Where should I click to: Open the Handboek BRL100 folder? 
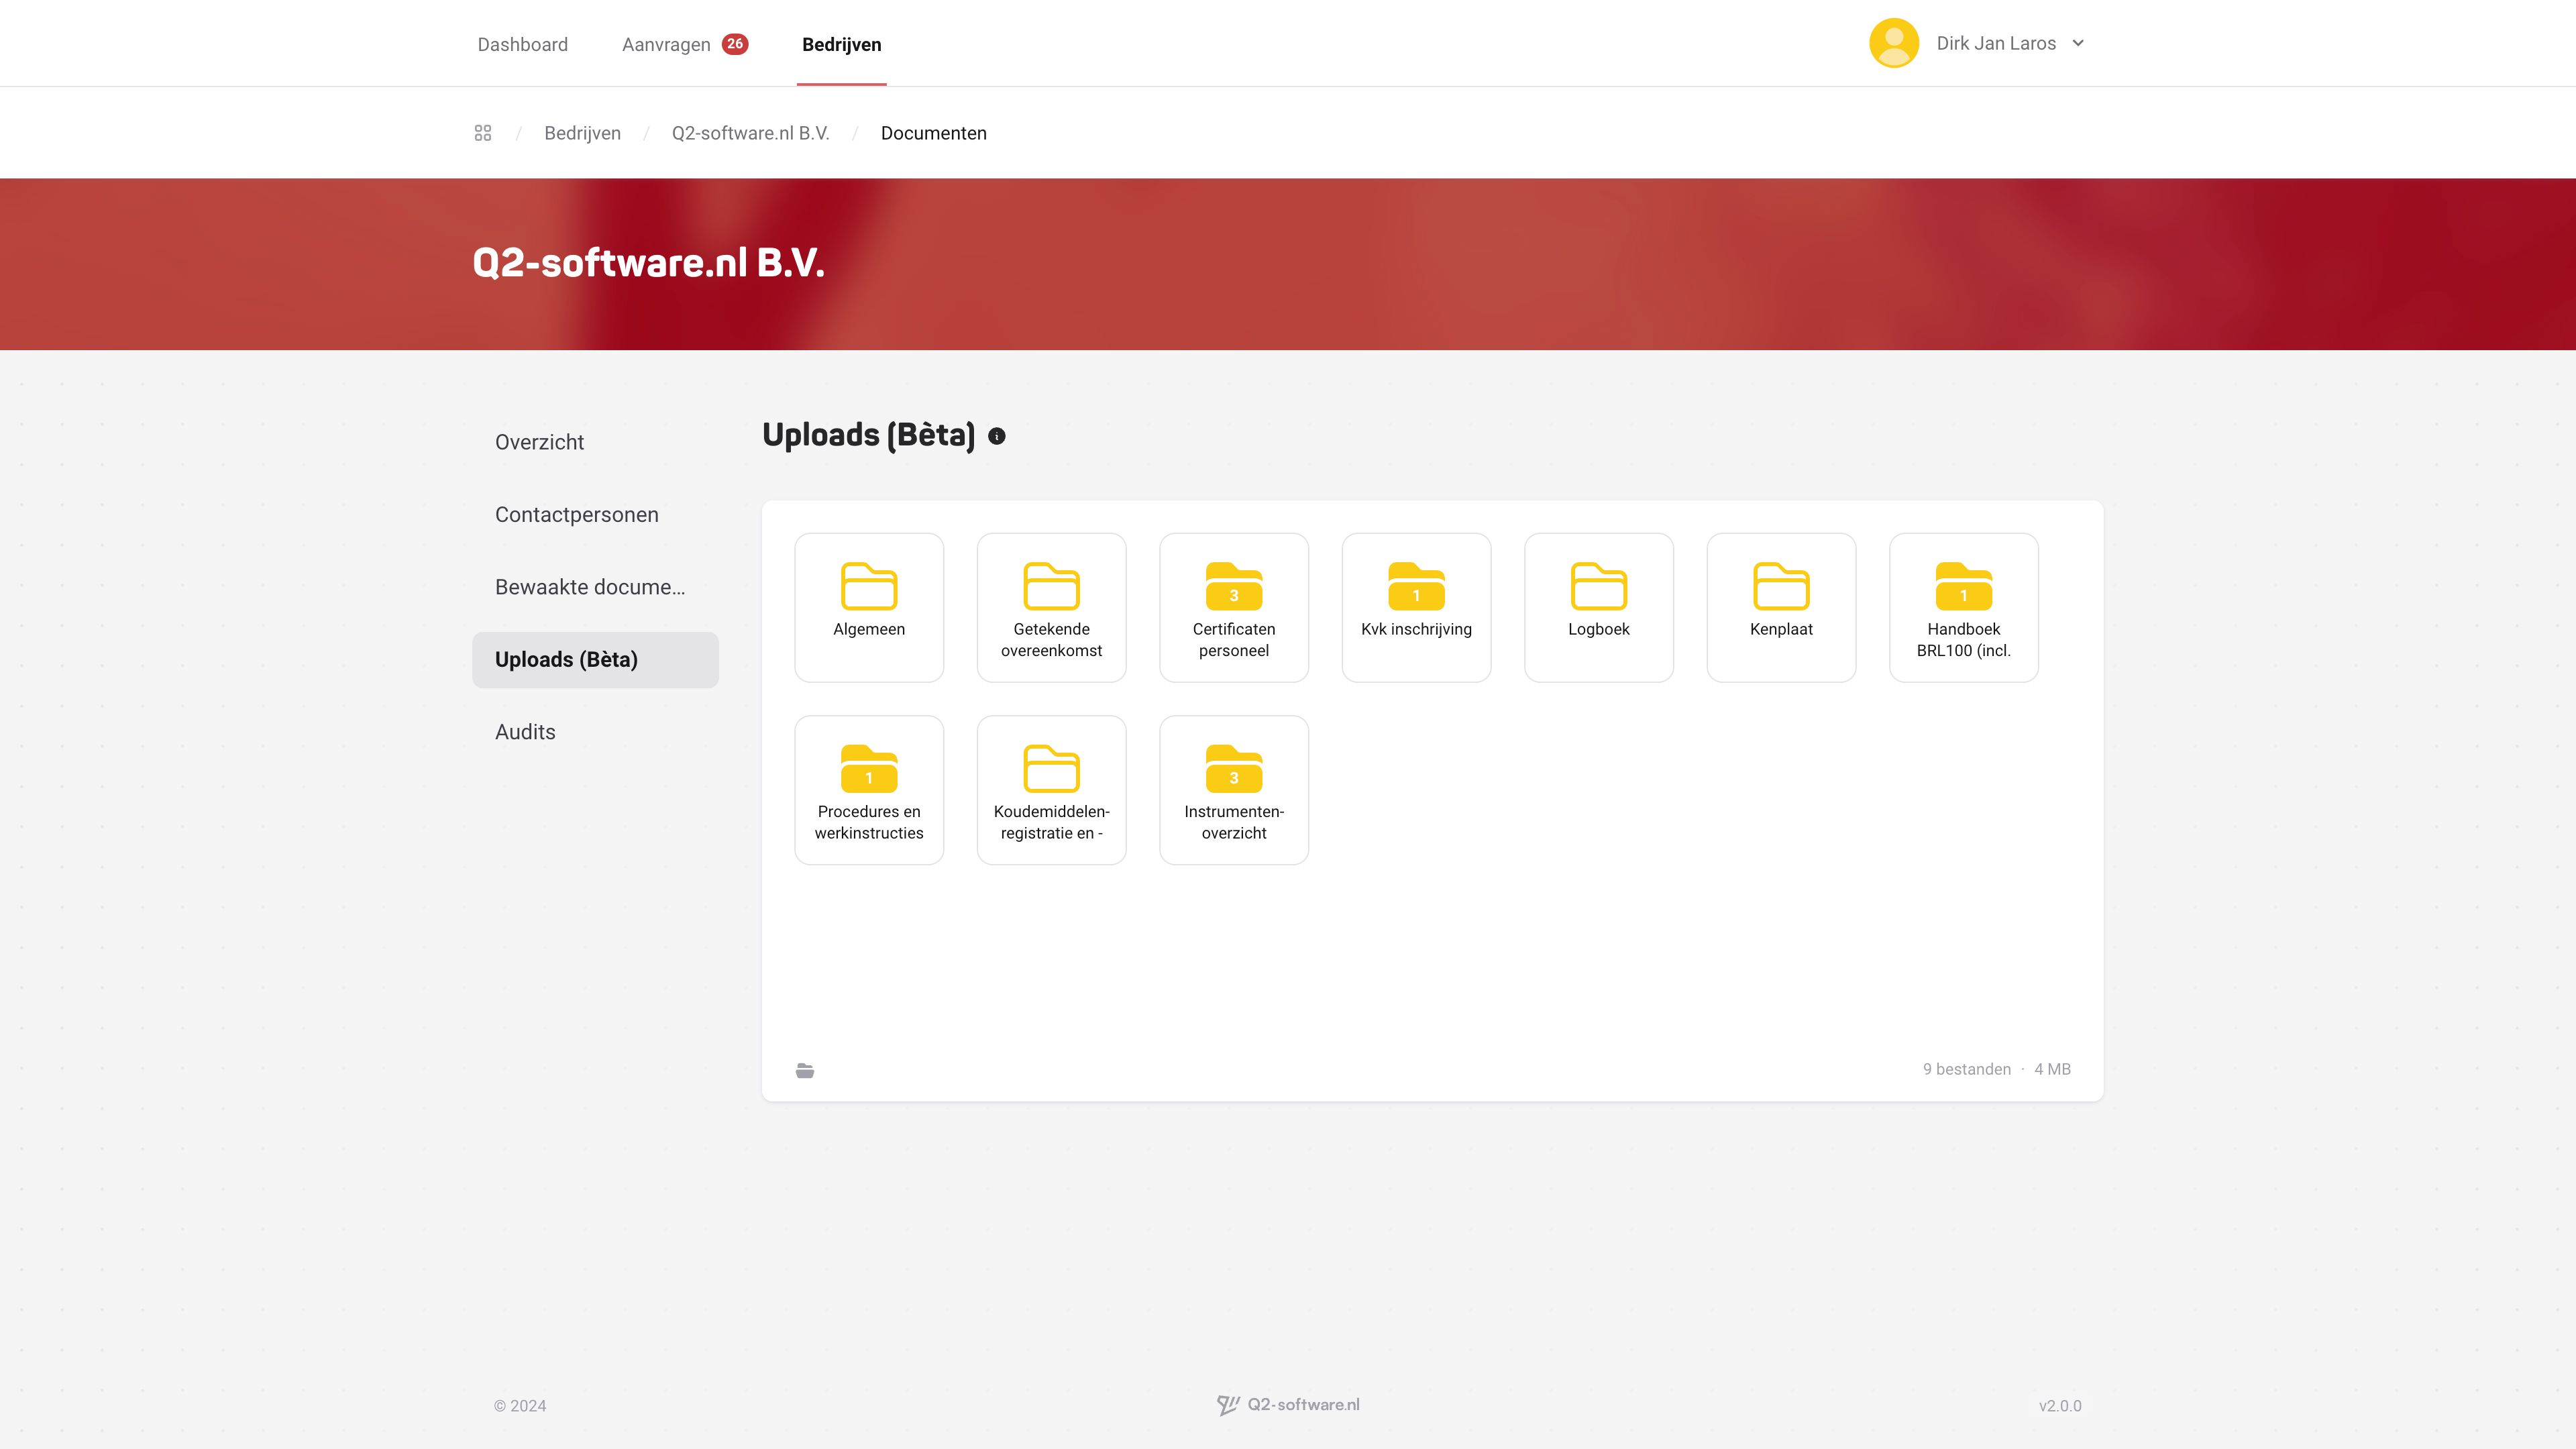(x=1964, y=607)
